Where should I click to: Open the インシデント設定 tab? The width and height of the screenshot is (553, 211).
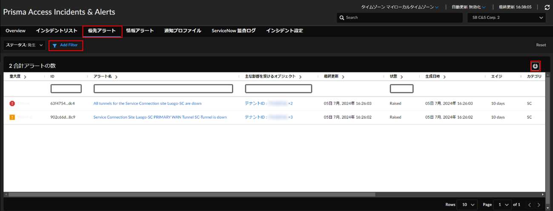pos(284,31)
